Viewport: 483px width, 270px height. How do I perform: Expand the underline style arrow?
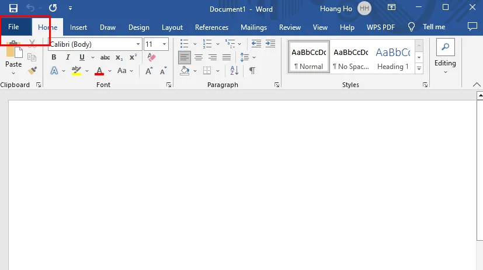click(93, 57)
